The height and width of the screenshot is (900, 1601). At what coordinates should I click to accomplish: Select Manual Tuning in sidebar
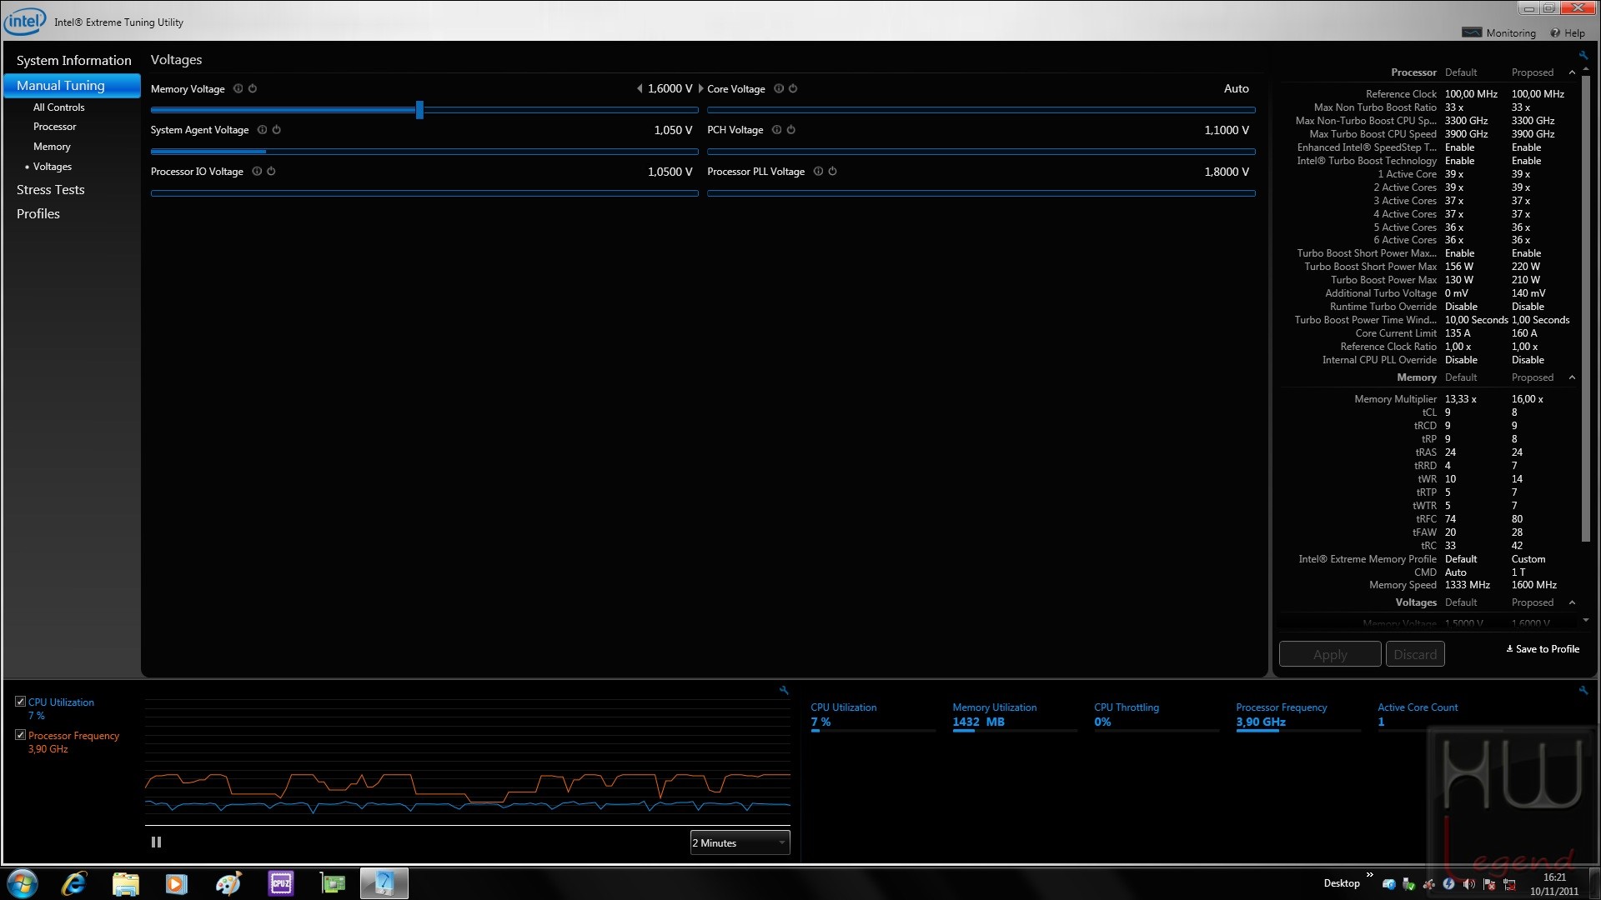[x=73, y=86]
